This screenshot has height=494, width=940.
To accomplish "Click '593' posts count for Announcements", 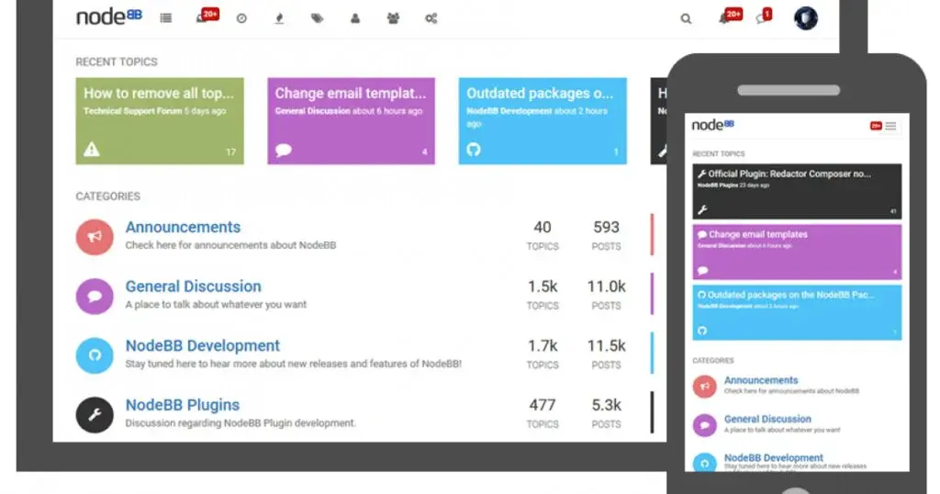I will (x=606, y=227).
